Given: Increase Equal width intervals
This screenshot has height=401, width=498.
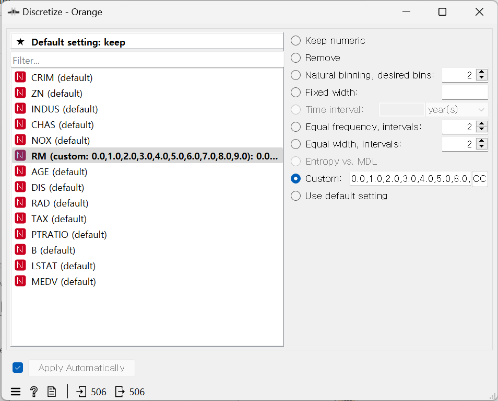Looking at the screenshot, I should [x=481, y=141].
